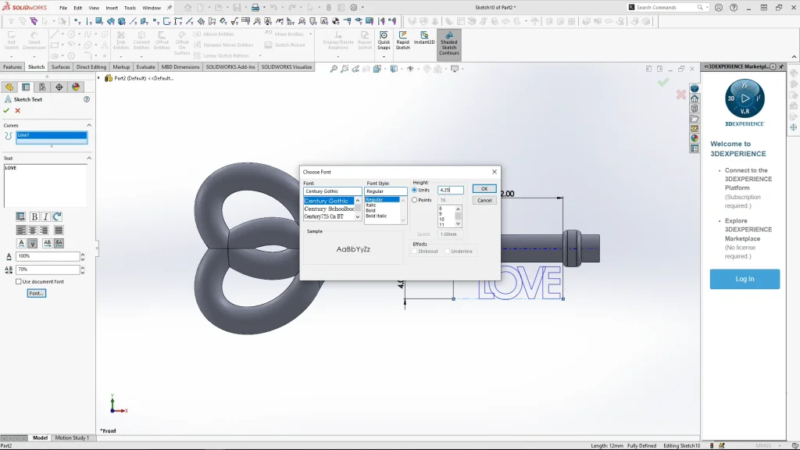Click the Height units value field
Screen dimensions: 800x450
pos(451,190)
